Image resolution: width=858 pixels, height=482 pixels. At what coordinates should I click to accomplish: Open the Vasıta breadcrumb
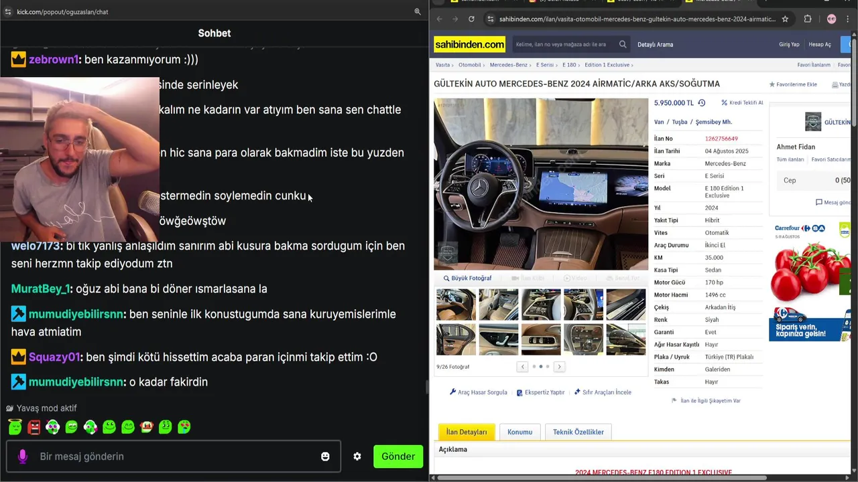coord(442,65)
